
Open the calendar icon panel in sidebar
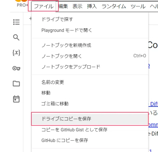[x=16, y=99]
